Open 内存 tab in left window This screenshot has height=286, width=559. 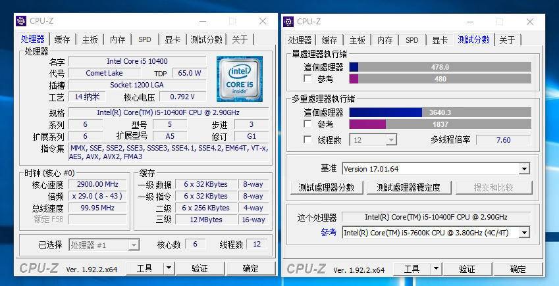117,39
